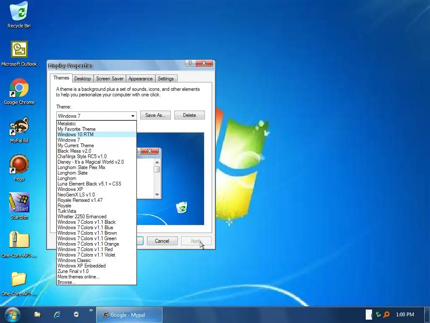Screen dimensions: 430x323
Task: Open the Start menu orb
Action: pos(12,315)
